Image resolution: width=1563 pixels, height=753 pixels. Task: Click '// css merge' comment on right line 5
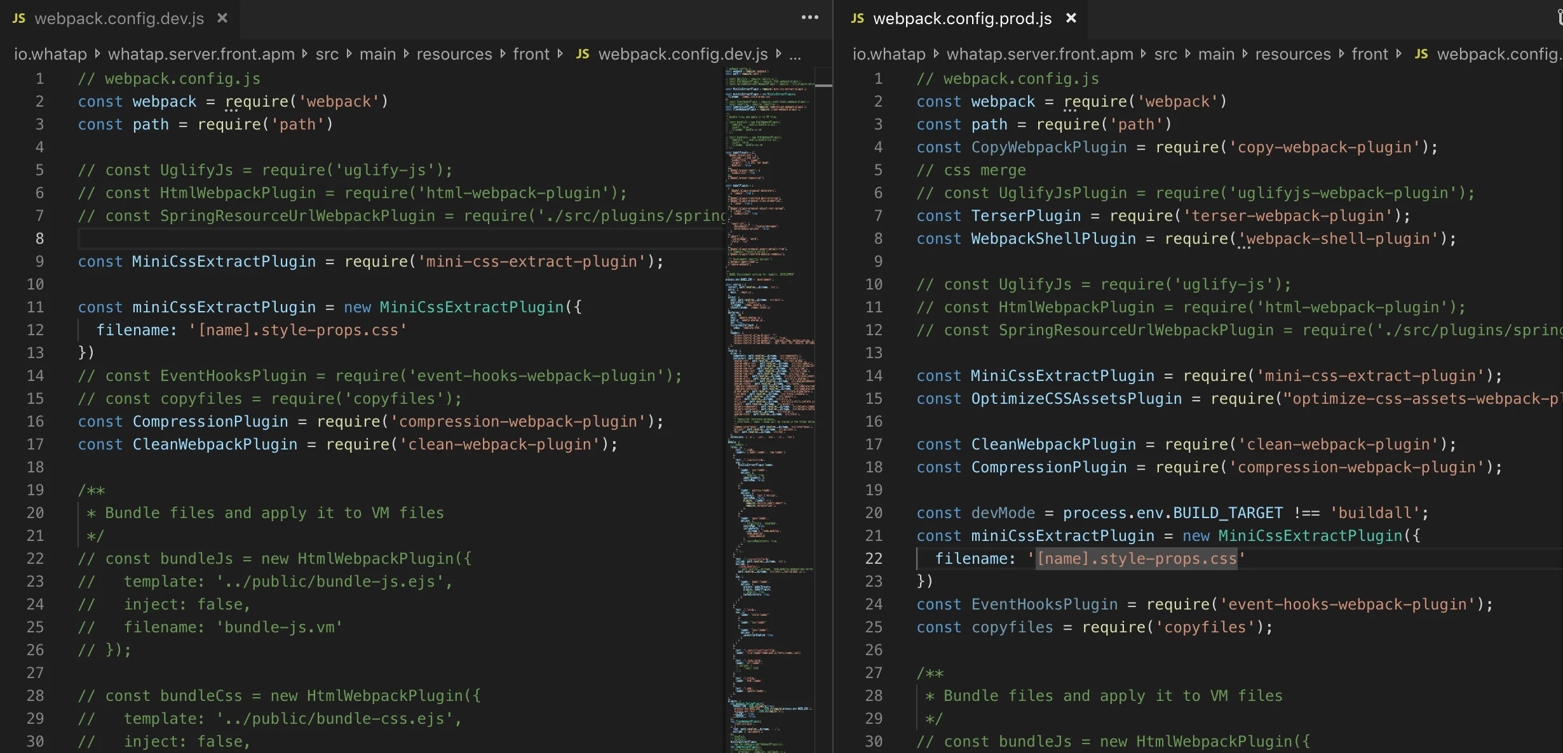click(971, 170)
